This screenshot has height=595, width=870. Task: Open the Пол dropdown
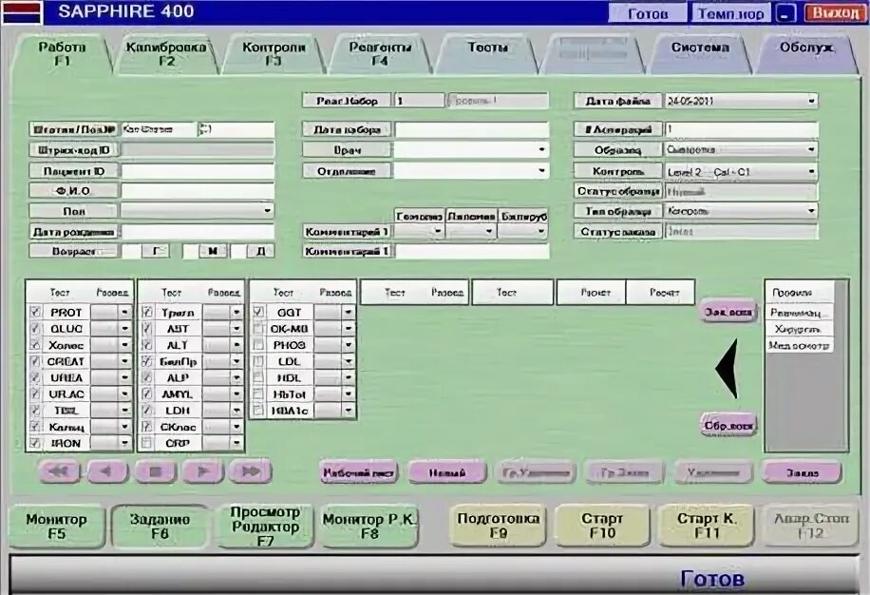pos(268,210)
